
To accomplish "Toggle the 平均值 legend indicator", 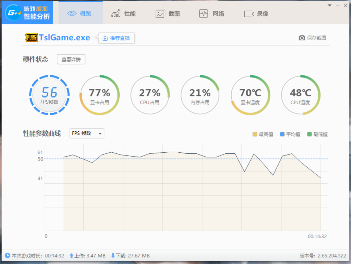I will pyautogui.click(x=282, y=134).
